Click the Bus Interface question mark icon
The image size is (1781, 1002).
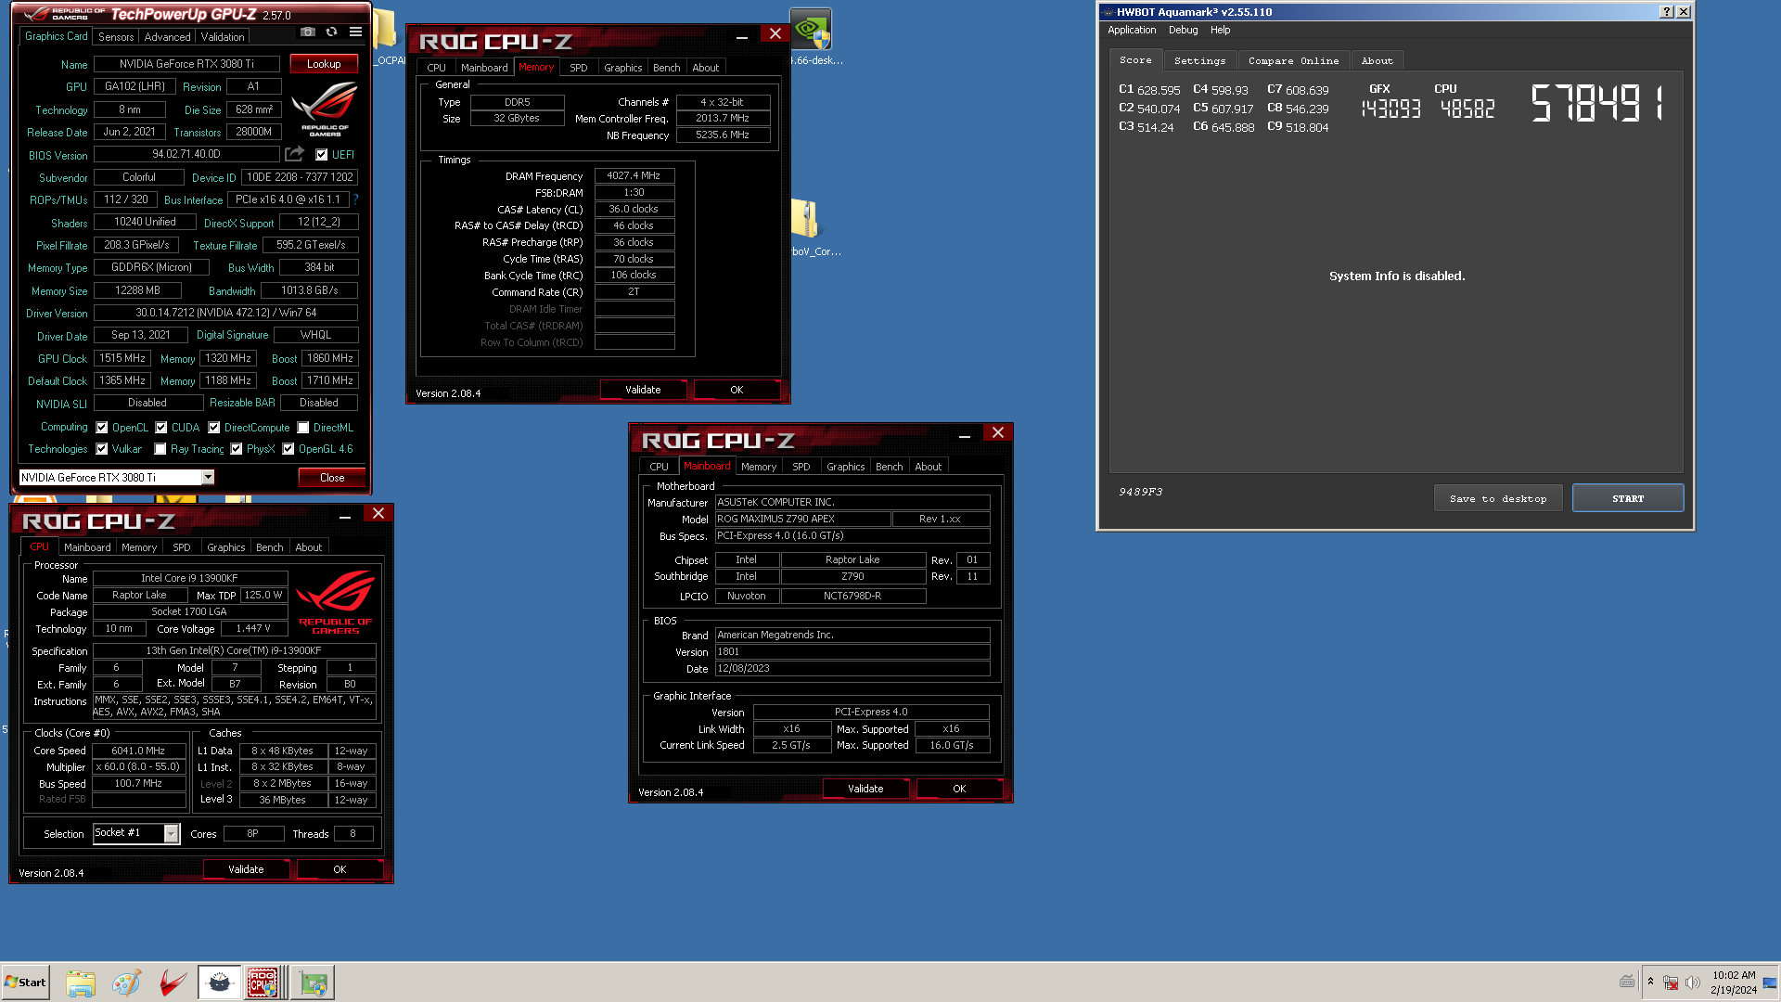click(355, 199)
